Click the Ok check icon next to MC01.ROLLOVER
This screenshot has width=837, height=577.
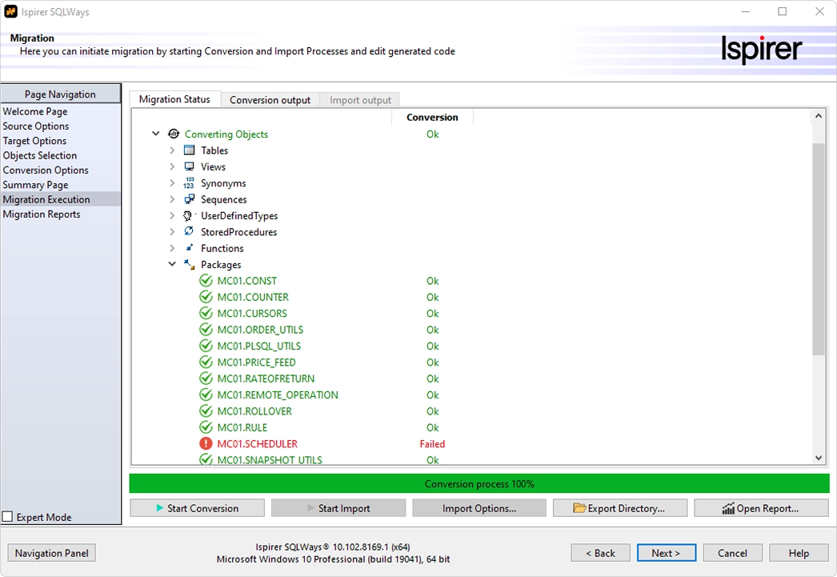[x=206, y=411]
